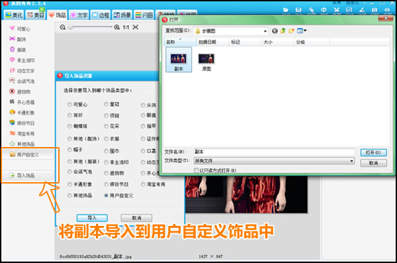Expand the 查找范围 folder dropdown

[265, 31]
